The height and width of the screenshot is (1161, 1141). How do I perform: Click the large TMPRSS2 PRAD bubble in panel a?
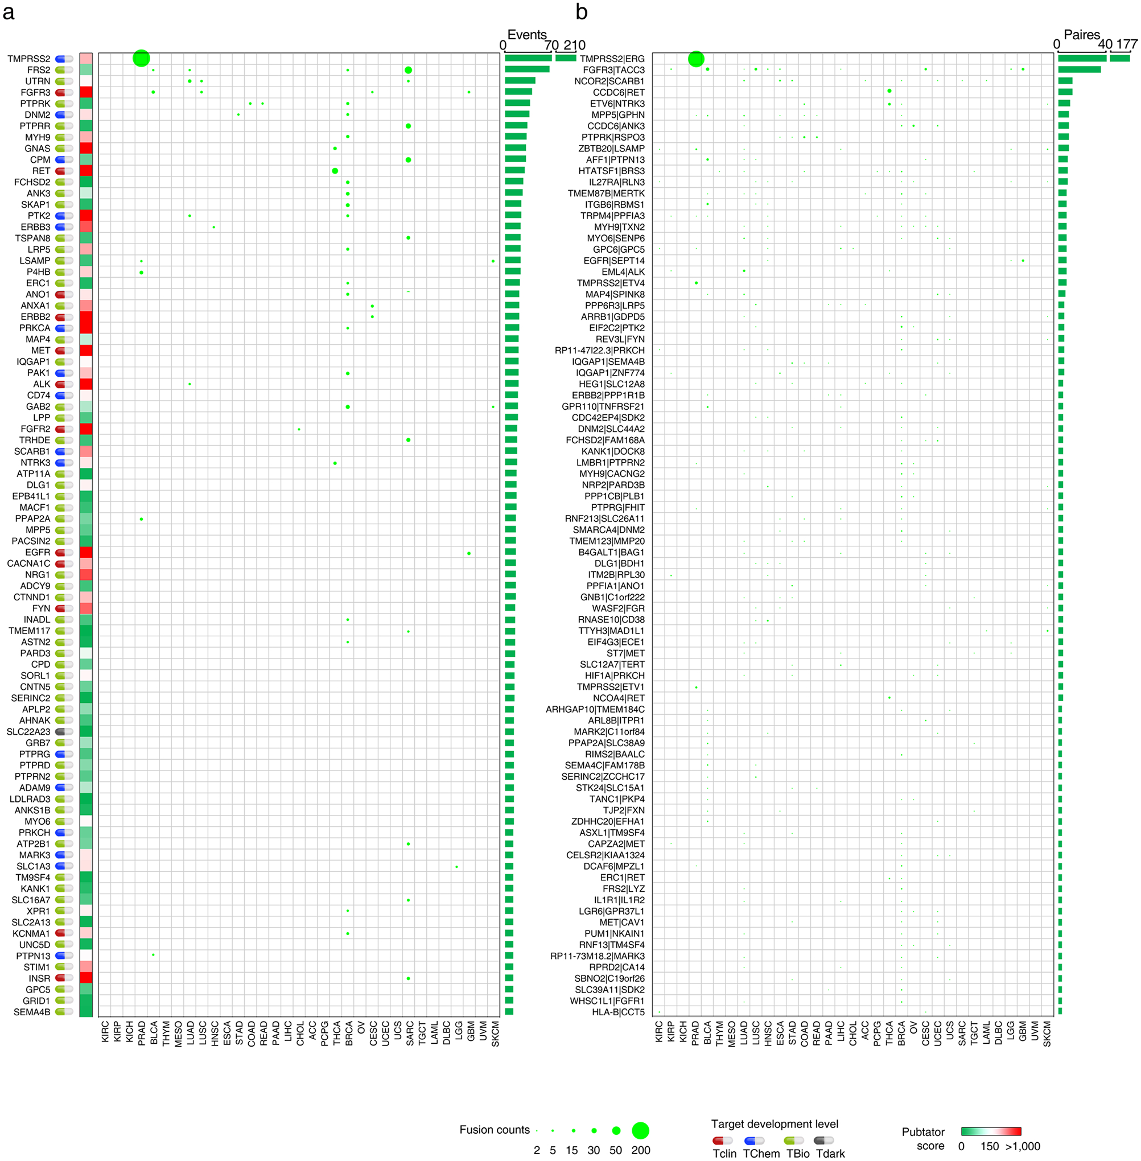(141, 59)
